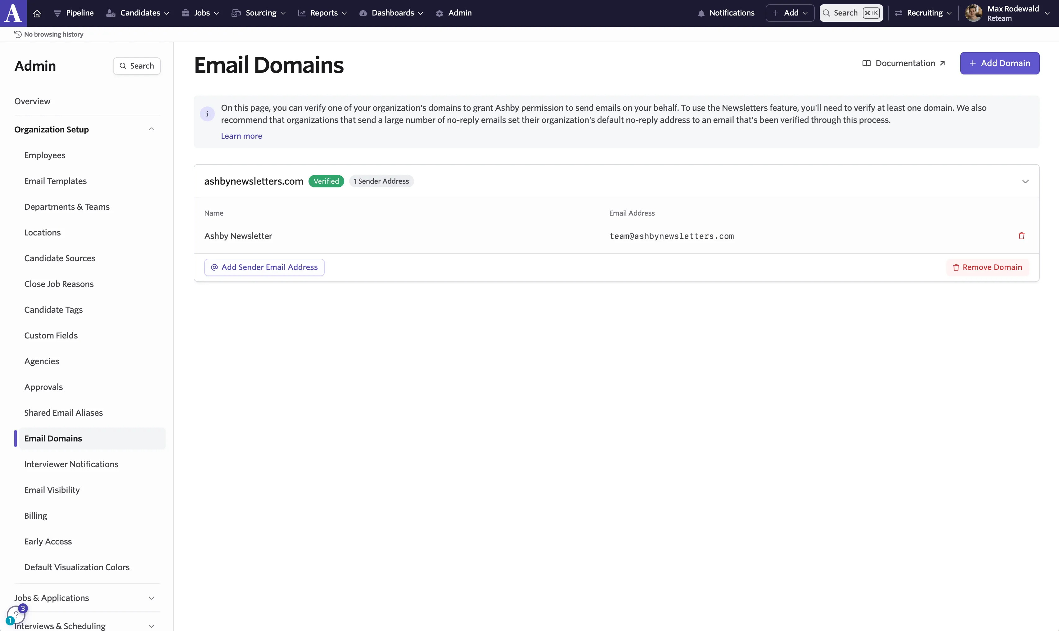This screenshot has height=631, width=1059.
Task: Click the Ashby logo in top bar
Action: [x=13, y=13]
